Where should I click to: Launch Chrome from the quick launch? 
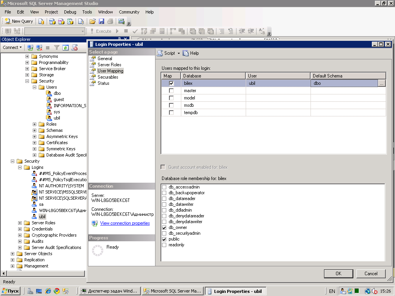coord(57,291)
